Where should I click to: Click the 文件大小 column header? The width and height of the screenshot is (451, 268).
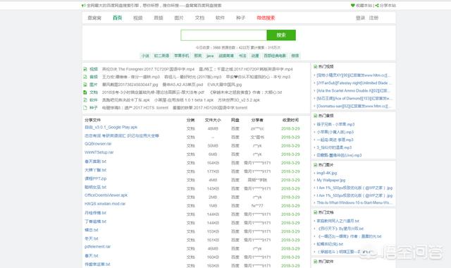[213, 120]
